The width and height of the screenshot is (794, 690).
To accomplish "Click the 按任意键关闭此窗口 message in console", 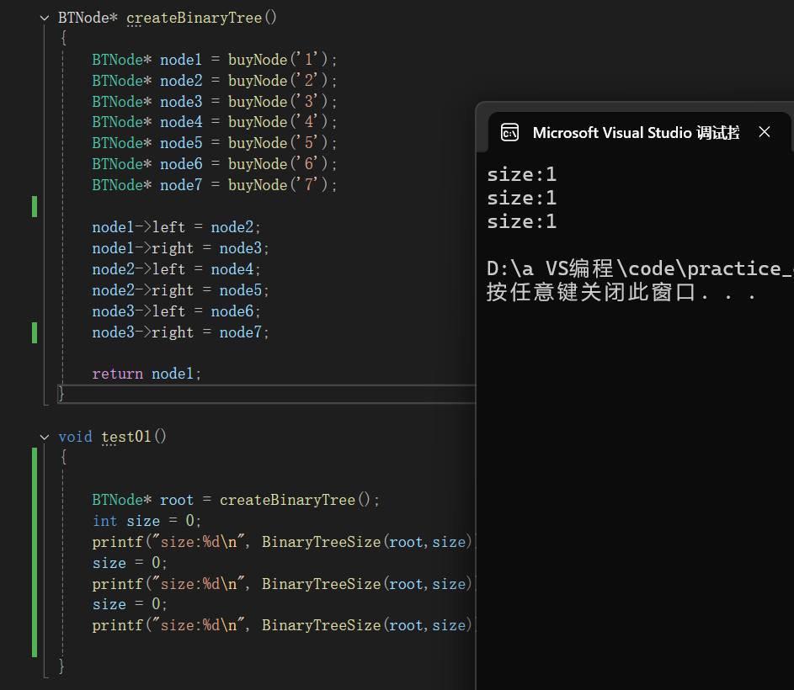I will (x=621, y=292).
